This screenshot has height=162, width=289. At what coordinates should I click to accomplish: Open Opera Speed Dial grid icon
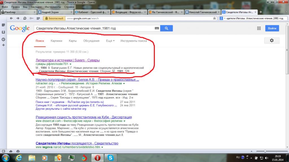38,18
